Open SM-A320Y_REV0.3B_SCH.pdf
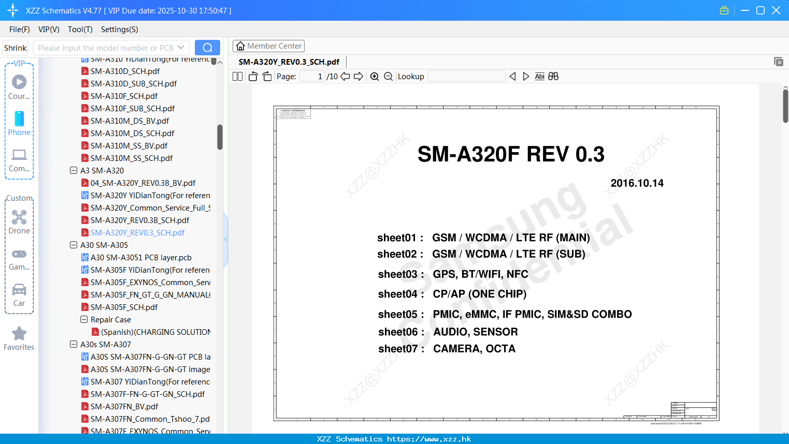 coord(140,220)
